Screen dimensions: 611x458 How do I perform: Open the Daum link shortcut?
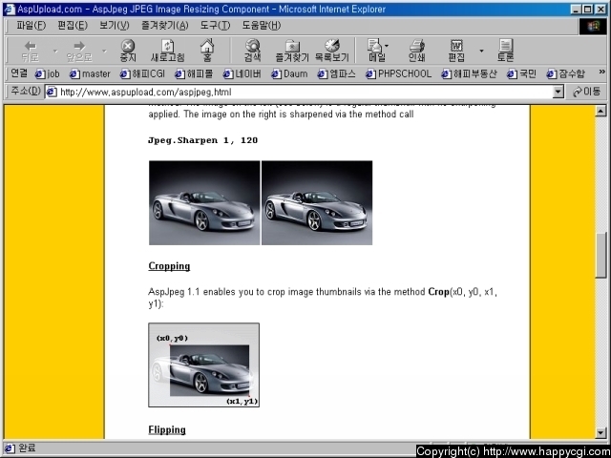coord(289,73)
